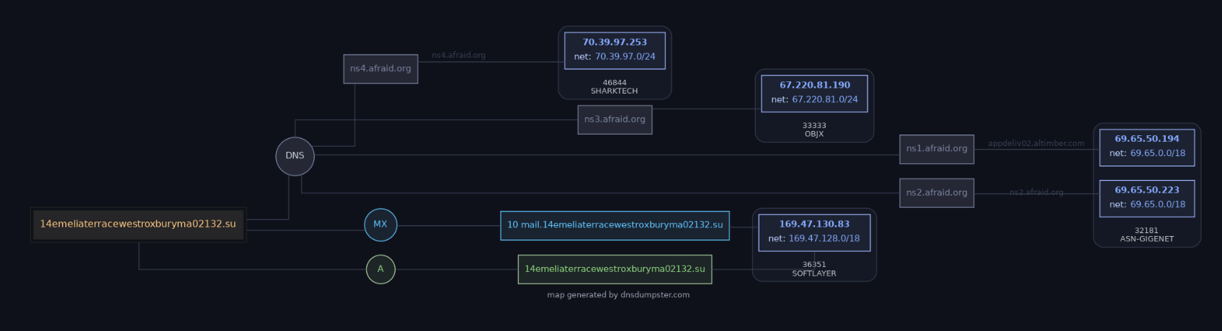Open IP address 69.65.50.223
The width and height of the screenshot is (1222, 331).
point(1146,190)
